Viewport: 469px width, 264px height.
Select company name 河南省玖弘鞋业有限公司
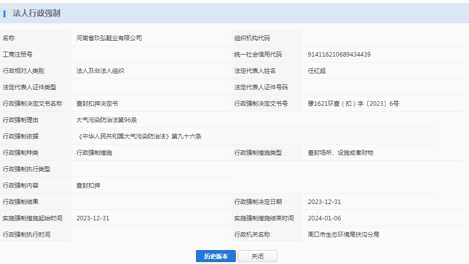(109, 38)
